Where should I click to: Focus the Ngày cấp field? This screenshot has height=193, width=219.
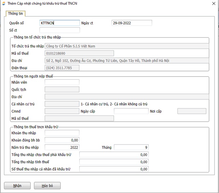click(x=131, y=111)
